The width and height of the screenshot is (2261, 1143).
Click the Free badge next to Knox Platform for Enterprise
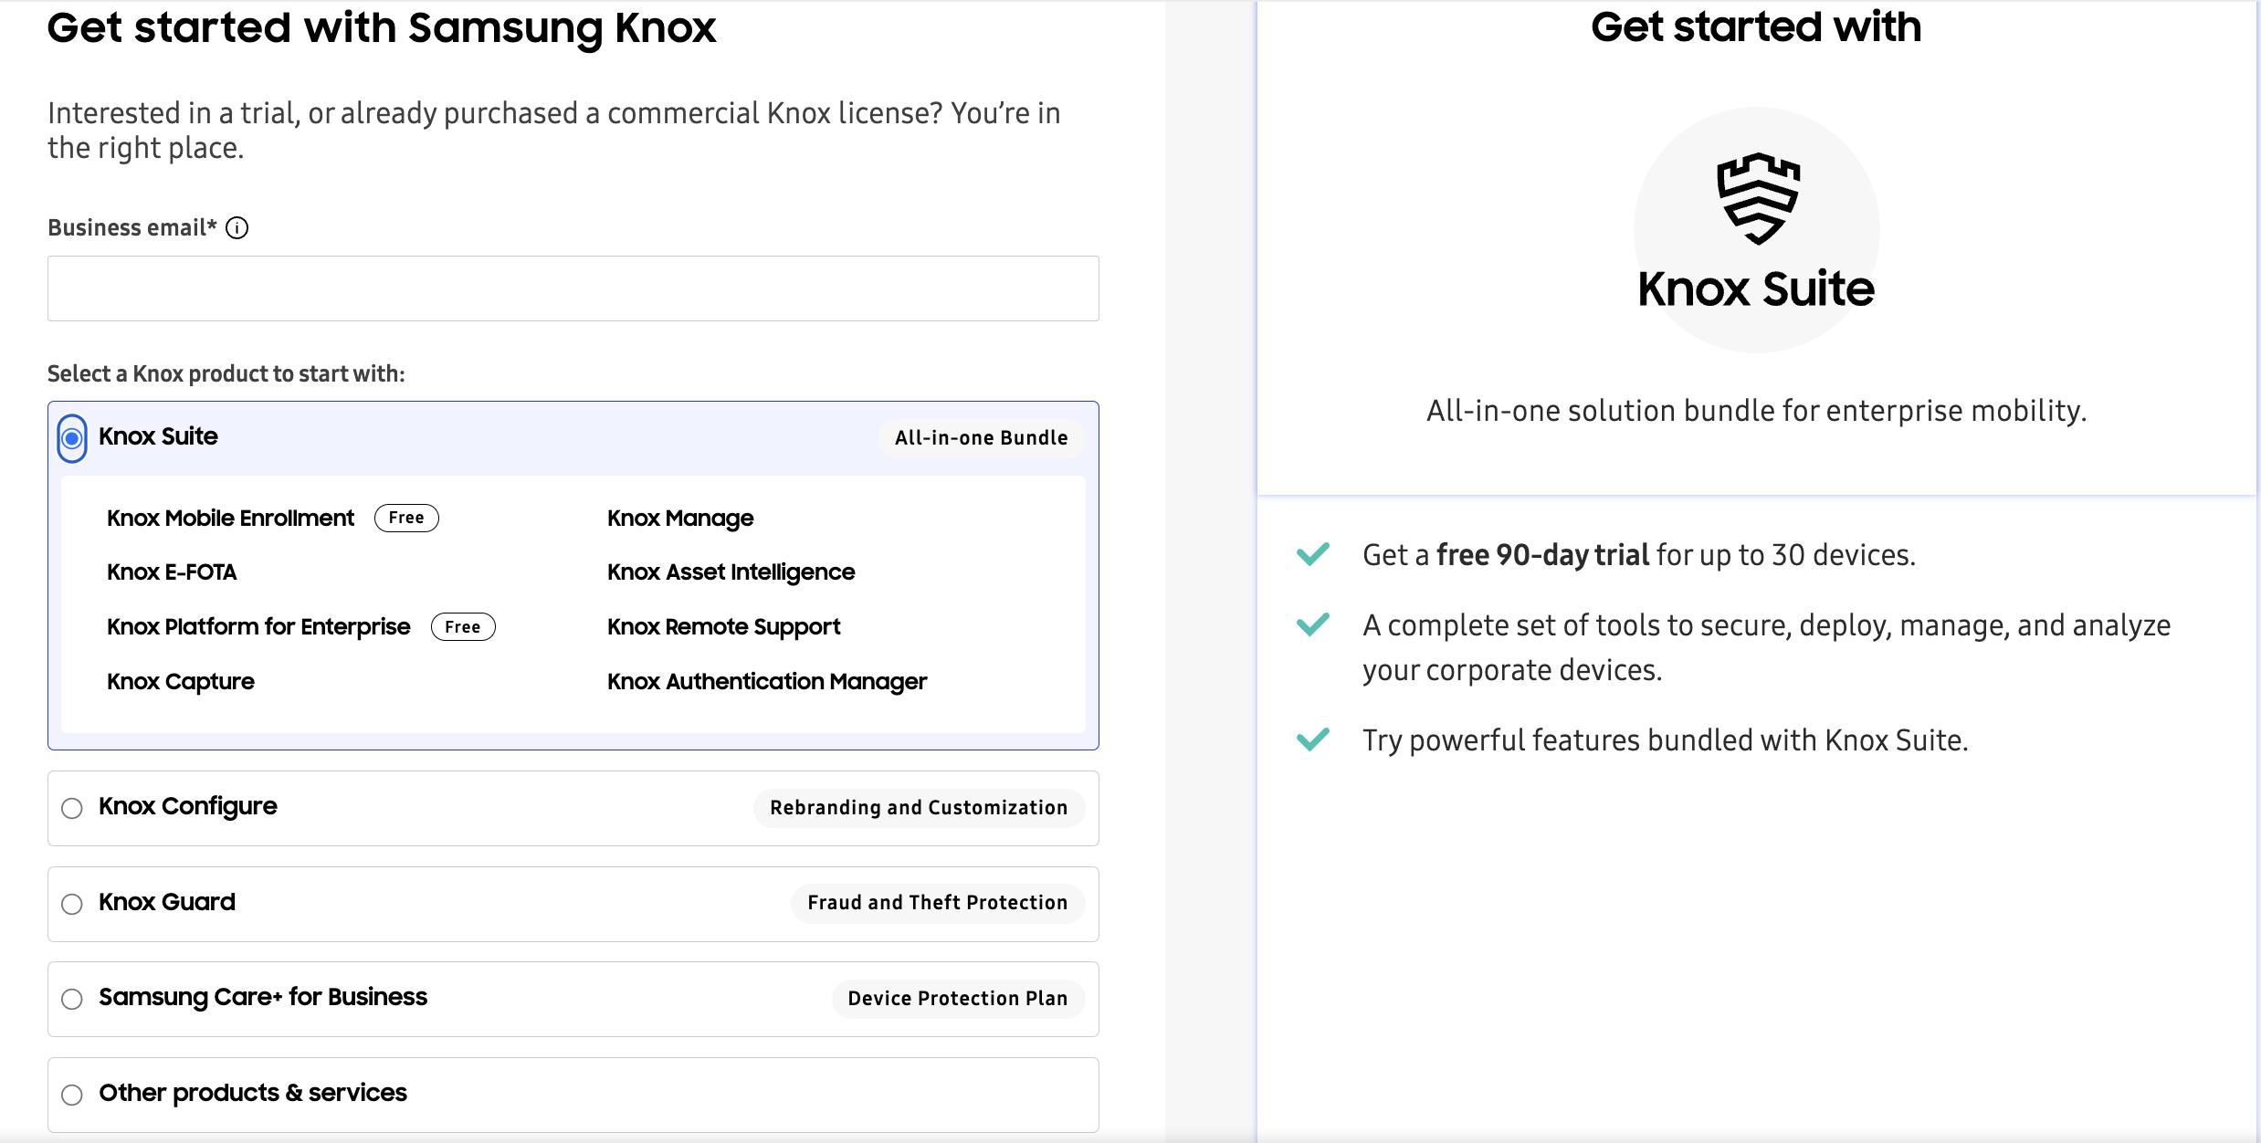pos(463,627)
